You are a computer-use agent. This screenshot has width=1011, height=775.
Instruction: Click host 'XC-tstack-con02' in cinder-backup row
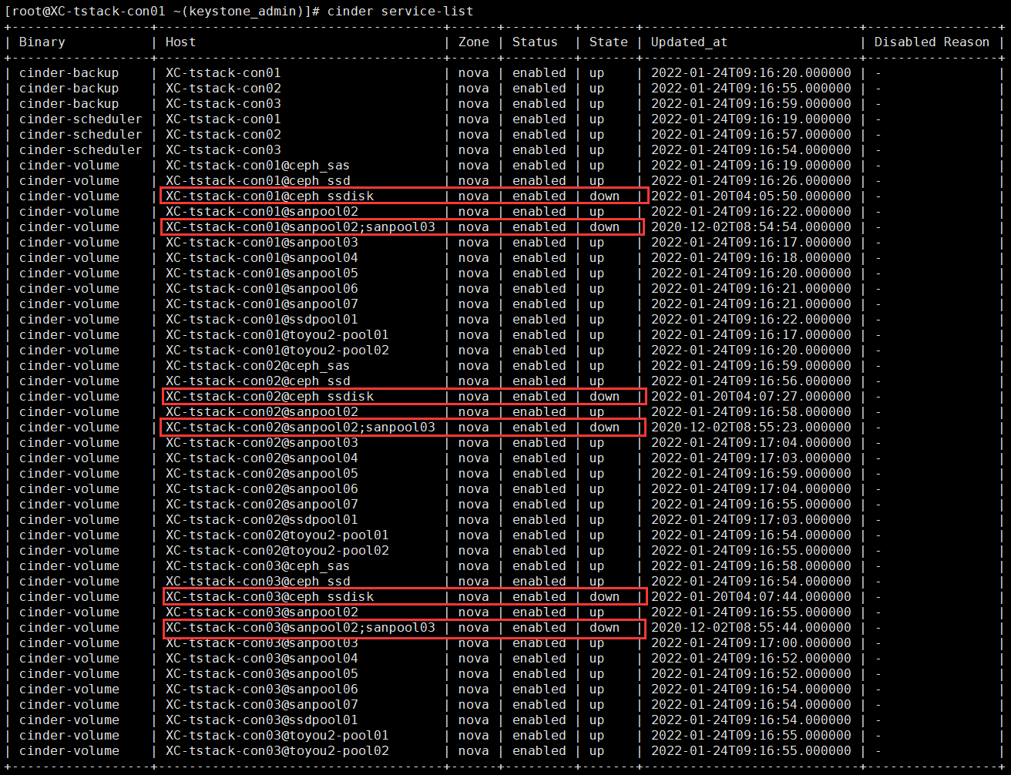[x=223, y=89]
